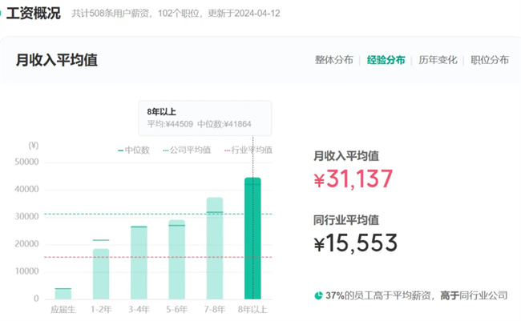Toggle the 行业平均值 legend series
The width and height of the screenshot is (521, 321).
250,150
